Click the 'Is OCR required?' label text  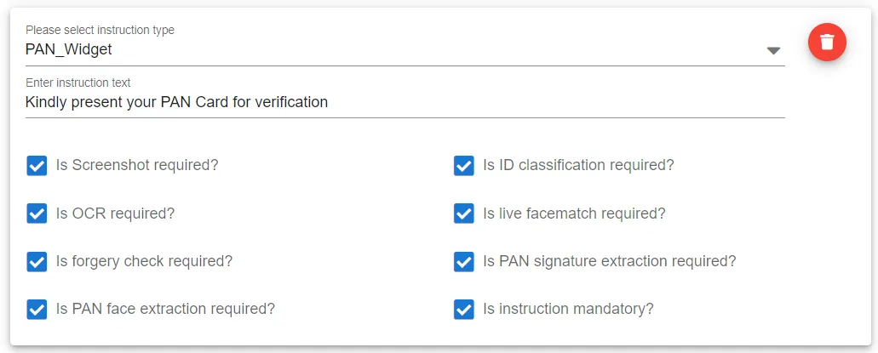tap(115, 214)
